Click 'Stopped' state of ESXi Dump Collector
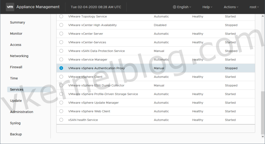 [231, 85]
